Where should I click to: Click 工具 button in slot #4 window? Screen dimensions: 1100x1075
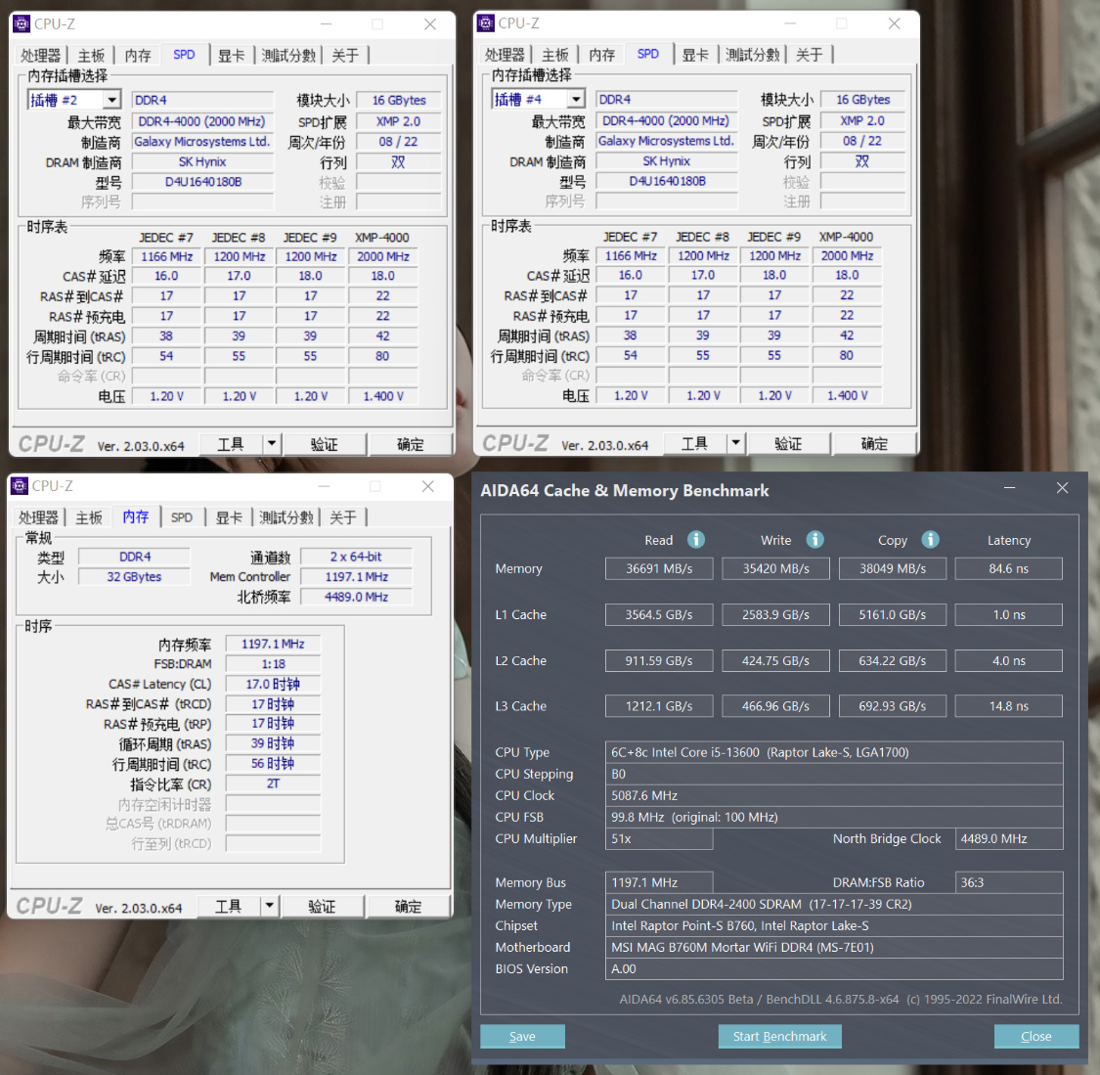pyautogui.click(x=694, y=443)
